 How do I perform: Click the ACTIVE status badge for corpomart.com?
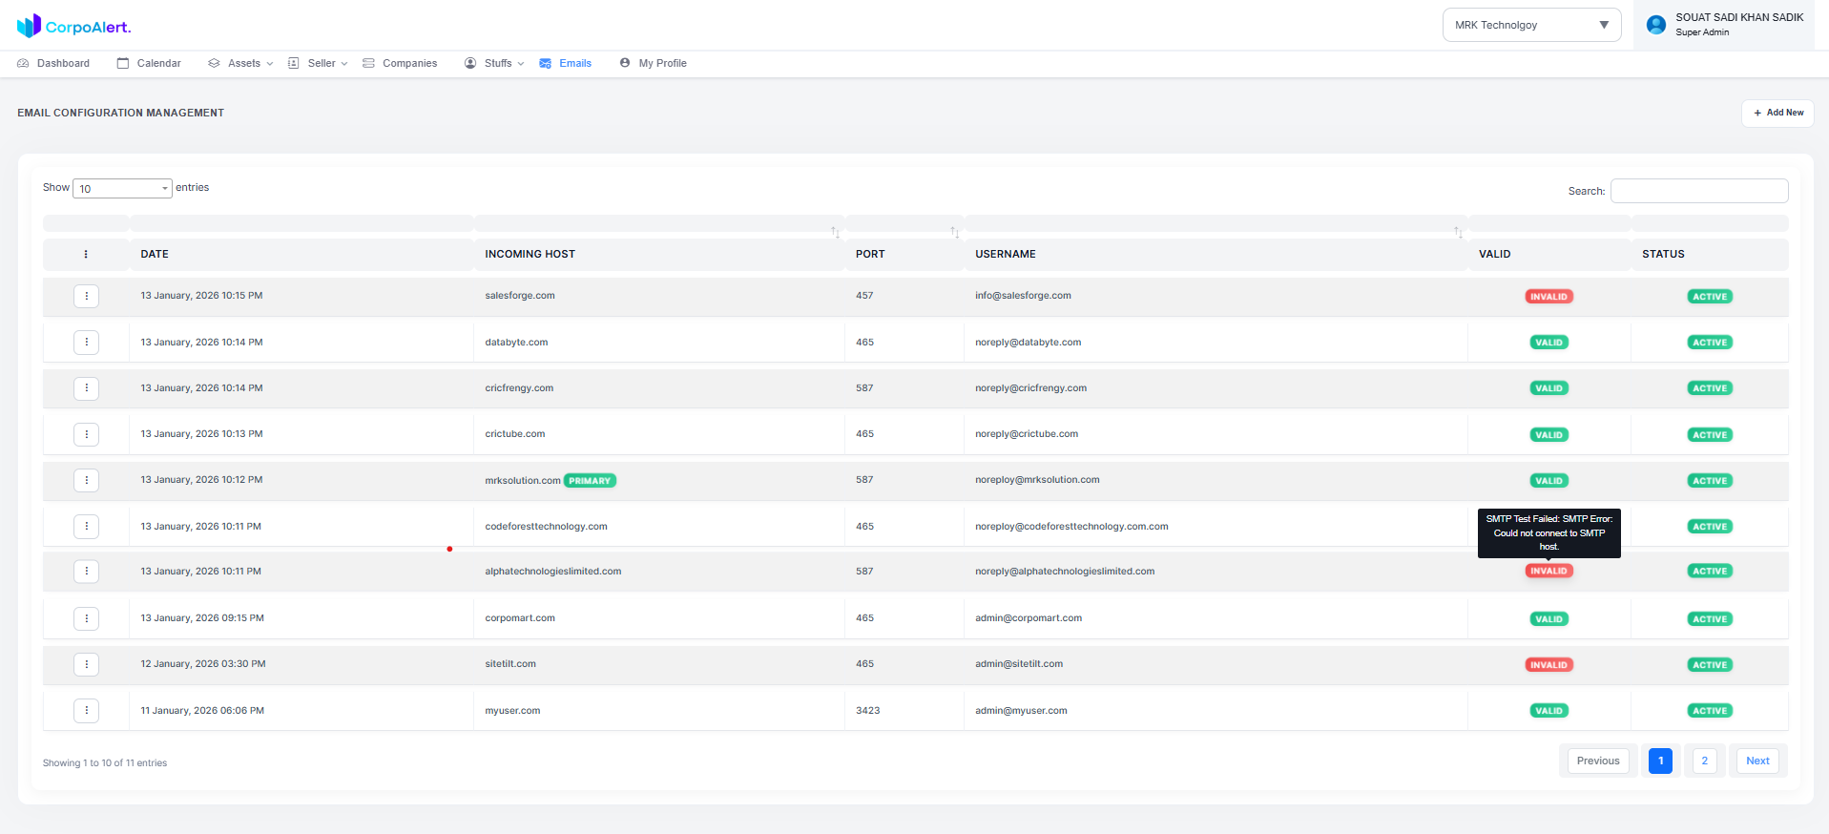click(x=1709, y=619)
